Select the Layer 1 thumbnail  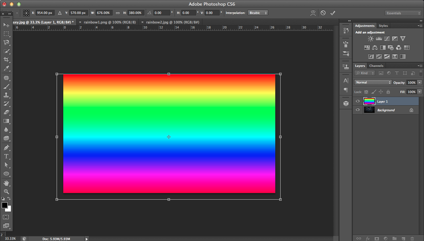pos(369,101)
